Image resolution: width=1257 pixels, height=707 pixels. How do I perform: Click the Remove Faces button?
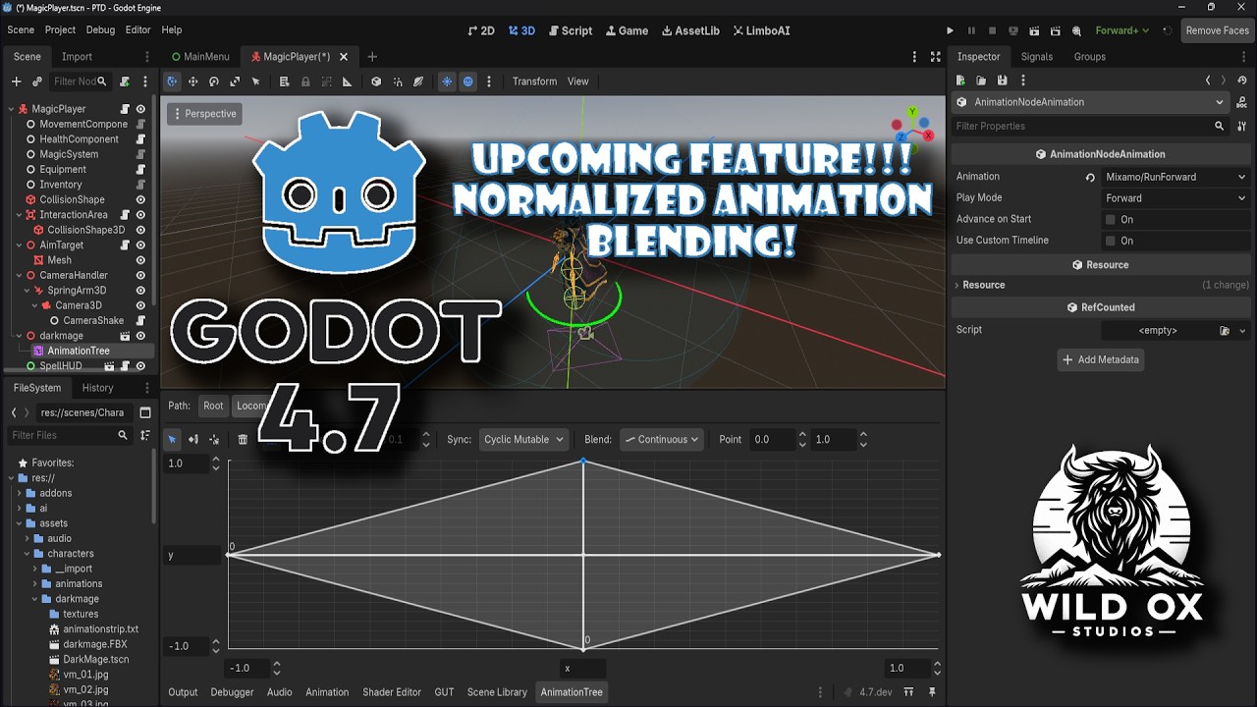click(x=1217, y=30)
